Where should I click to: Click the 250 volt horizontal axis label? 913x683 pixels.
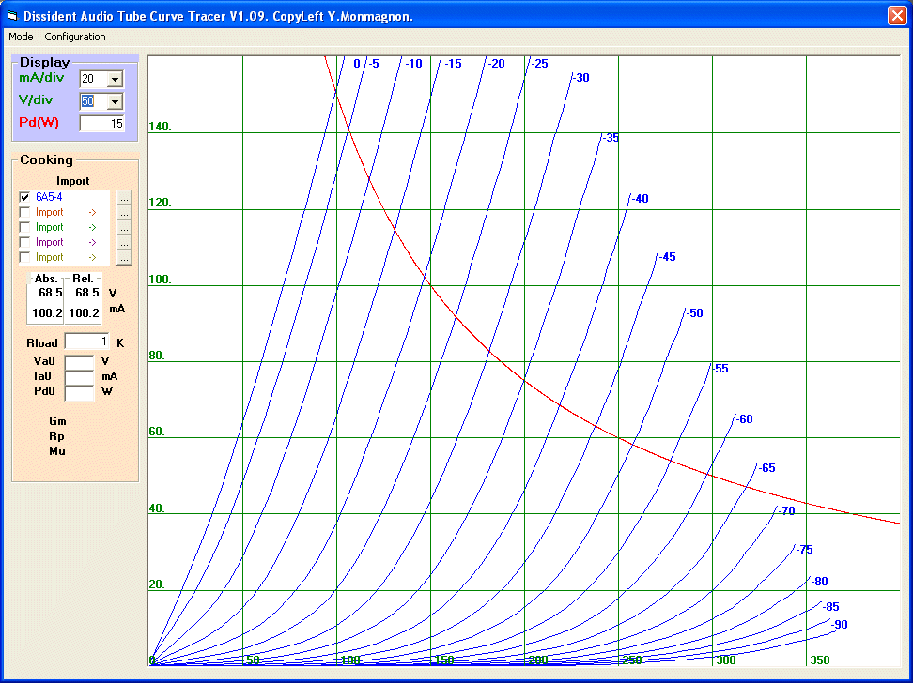[632, 660]
